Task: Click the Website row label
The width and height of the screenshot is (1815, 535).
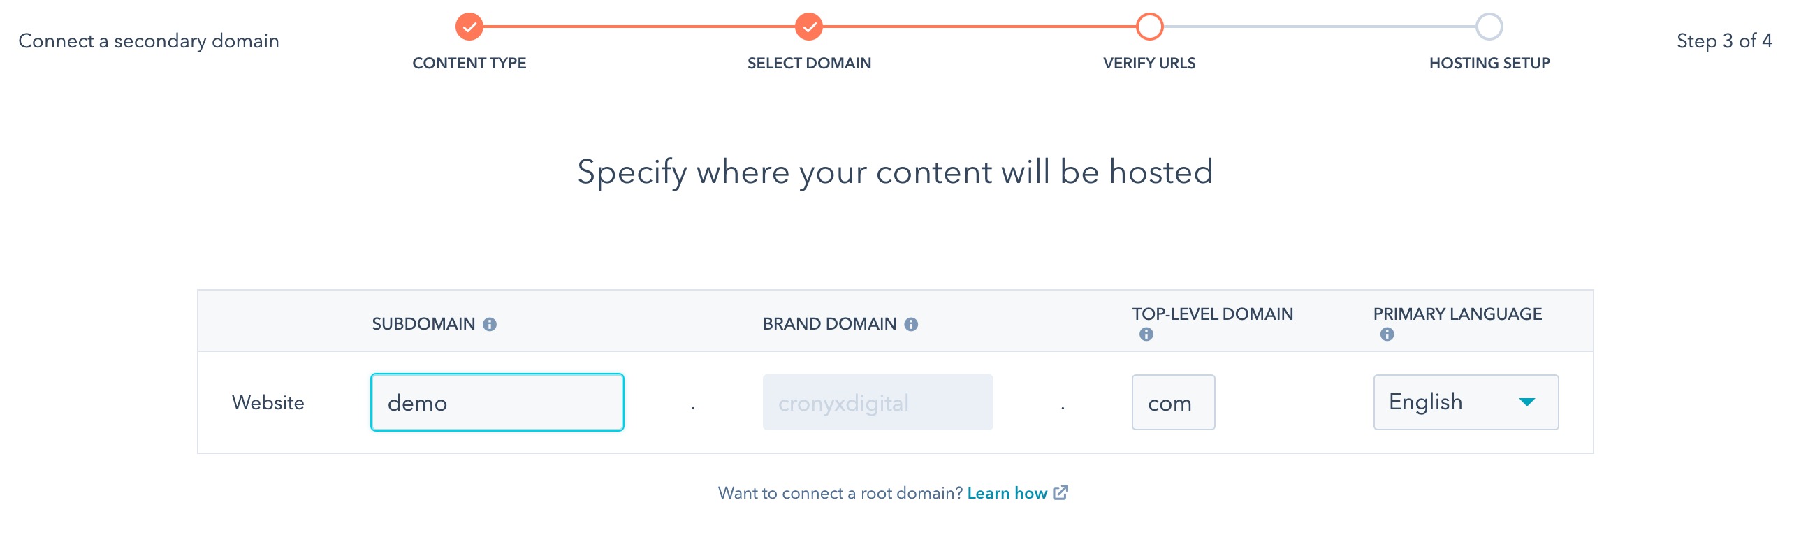Action: click(x=268, y=403)
